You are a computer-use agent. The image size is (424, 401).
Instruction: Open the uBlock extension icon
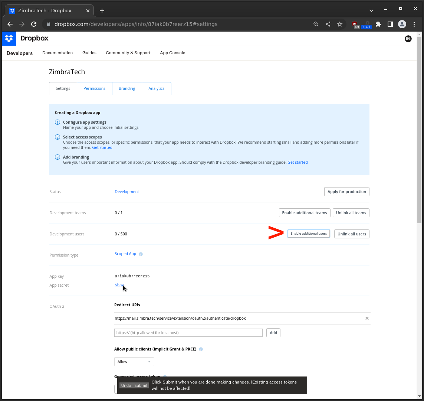(x=355, y=25)
